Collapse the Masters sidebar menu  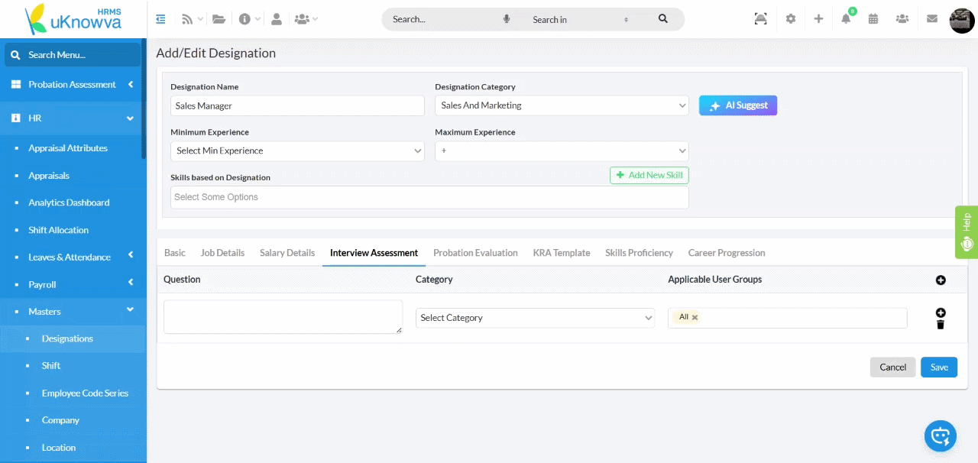pyautogui.click(x=73, y=312)
